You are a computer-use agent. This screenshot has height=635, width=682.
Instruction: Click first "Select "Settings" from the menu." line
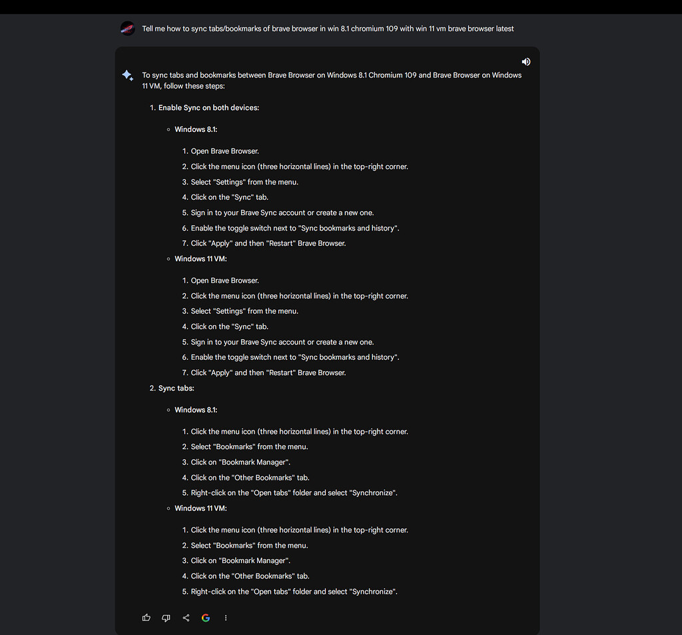(244, 182)
